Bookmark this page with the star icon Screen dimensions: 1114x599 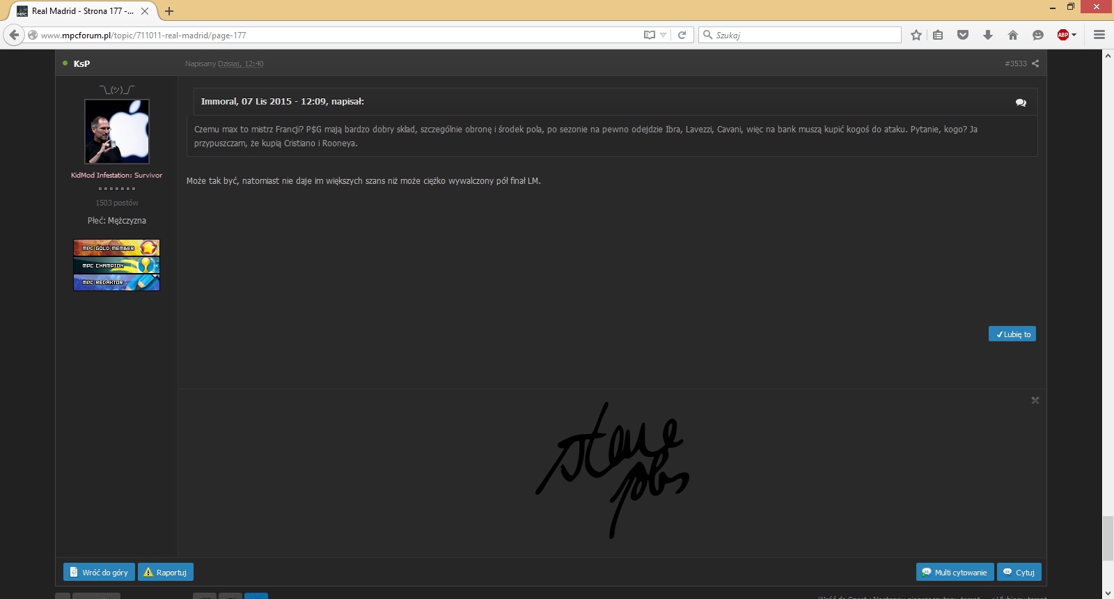coord(916,35)
